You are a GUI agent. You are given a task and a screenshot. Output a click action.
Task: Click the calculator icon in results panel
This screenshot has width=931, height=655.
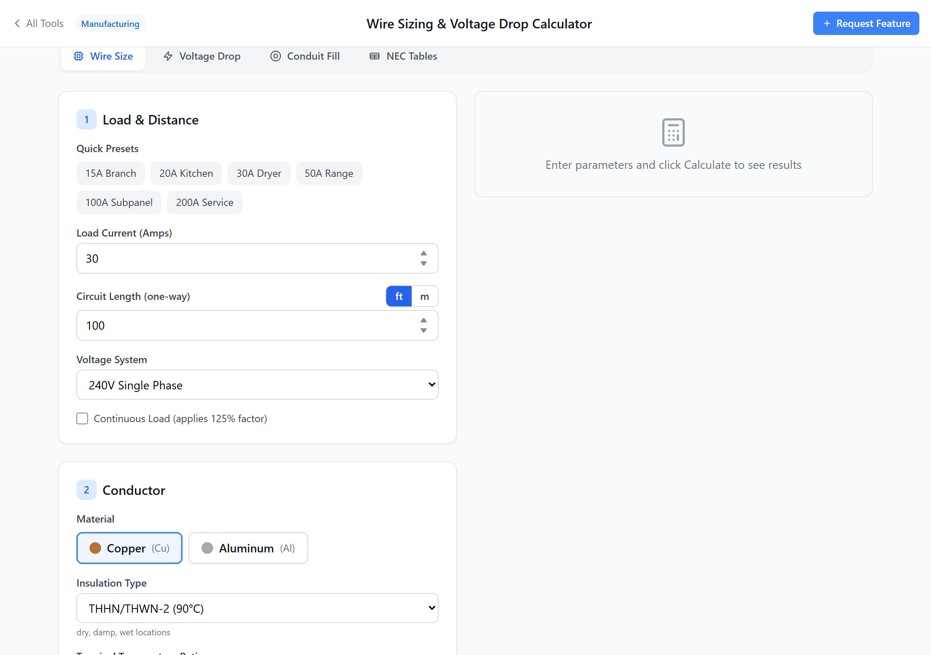pyautogui.click(x=673, y=132)
